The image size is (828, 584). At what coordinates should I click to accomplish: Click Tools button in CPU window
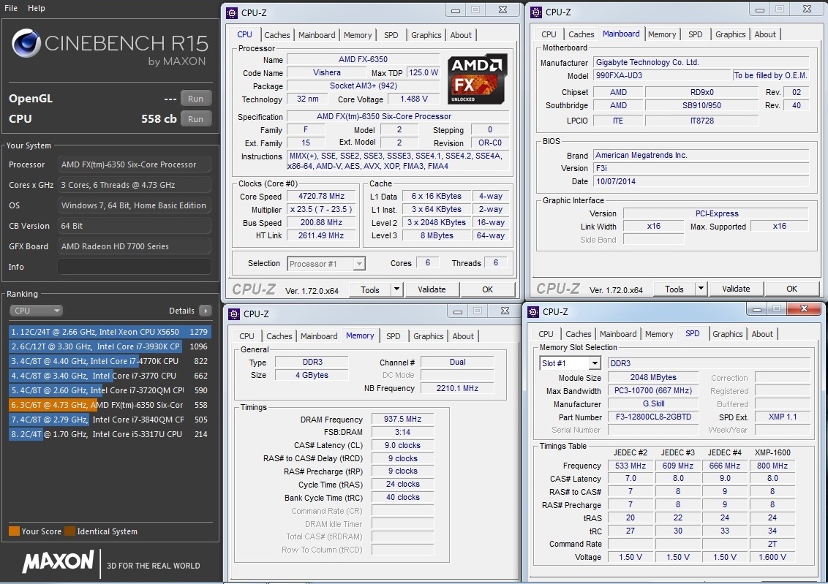tap(369, 289)
